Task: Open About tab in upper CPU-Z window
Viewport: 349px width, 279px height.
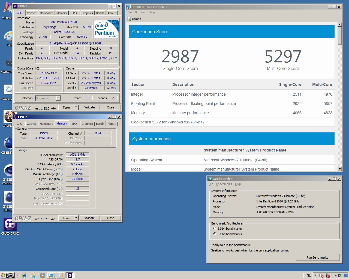Action: [x=112, y=13]
